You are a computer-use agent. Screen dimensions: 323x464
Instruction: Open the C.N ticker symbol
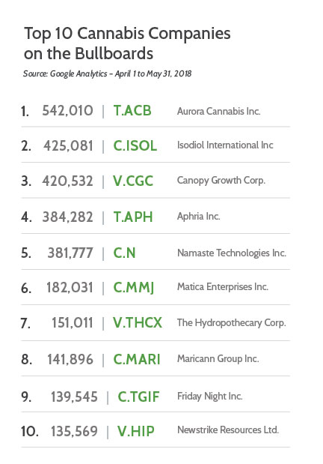coord(124,253)
